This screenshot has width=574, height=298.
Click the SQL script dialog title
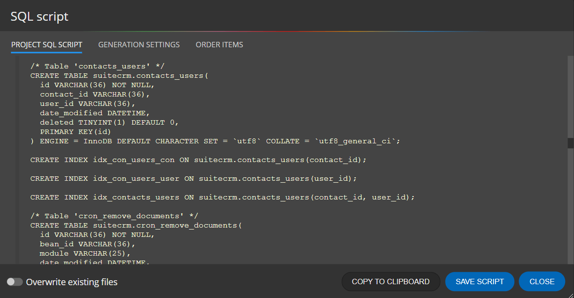coord(39,16)
